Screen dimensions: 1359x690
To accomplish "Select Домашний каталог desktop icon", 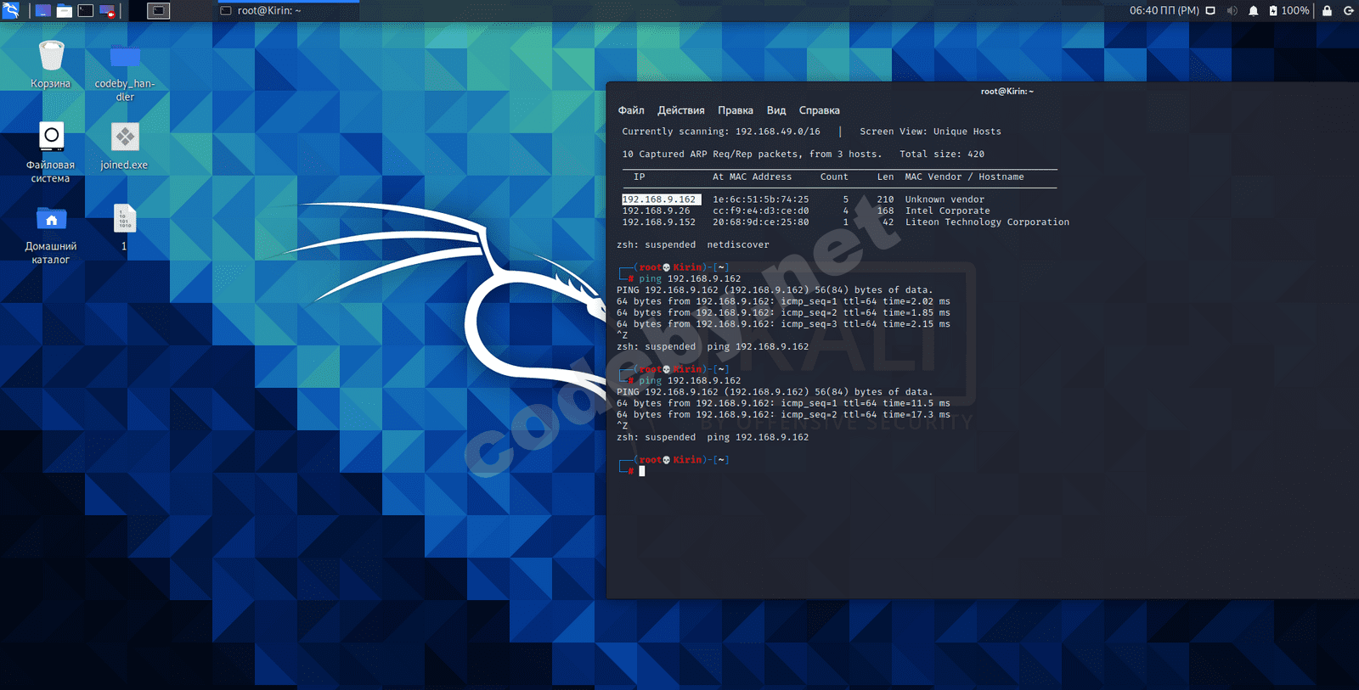I will 51,234.
